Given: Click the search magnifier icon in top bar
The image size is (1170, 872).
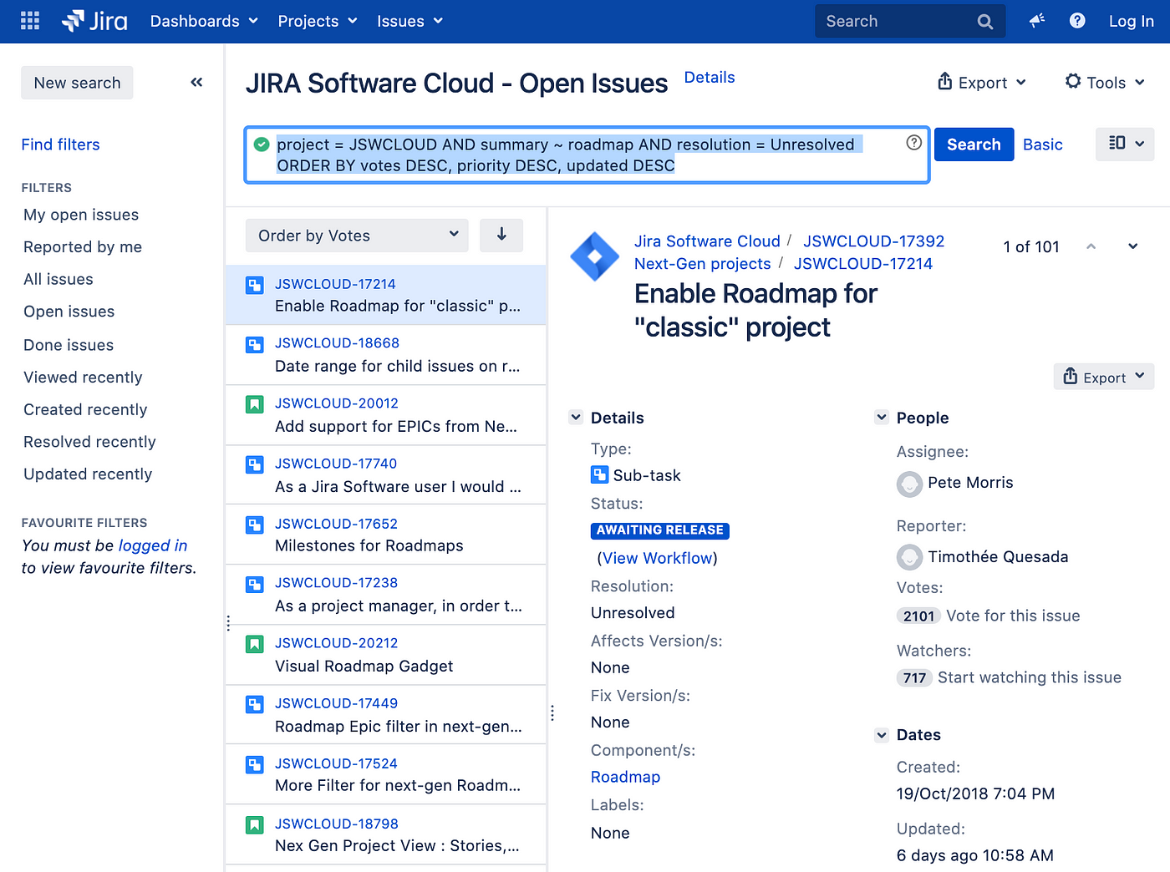Looking at the screenshot, I should (985, 22).
